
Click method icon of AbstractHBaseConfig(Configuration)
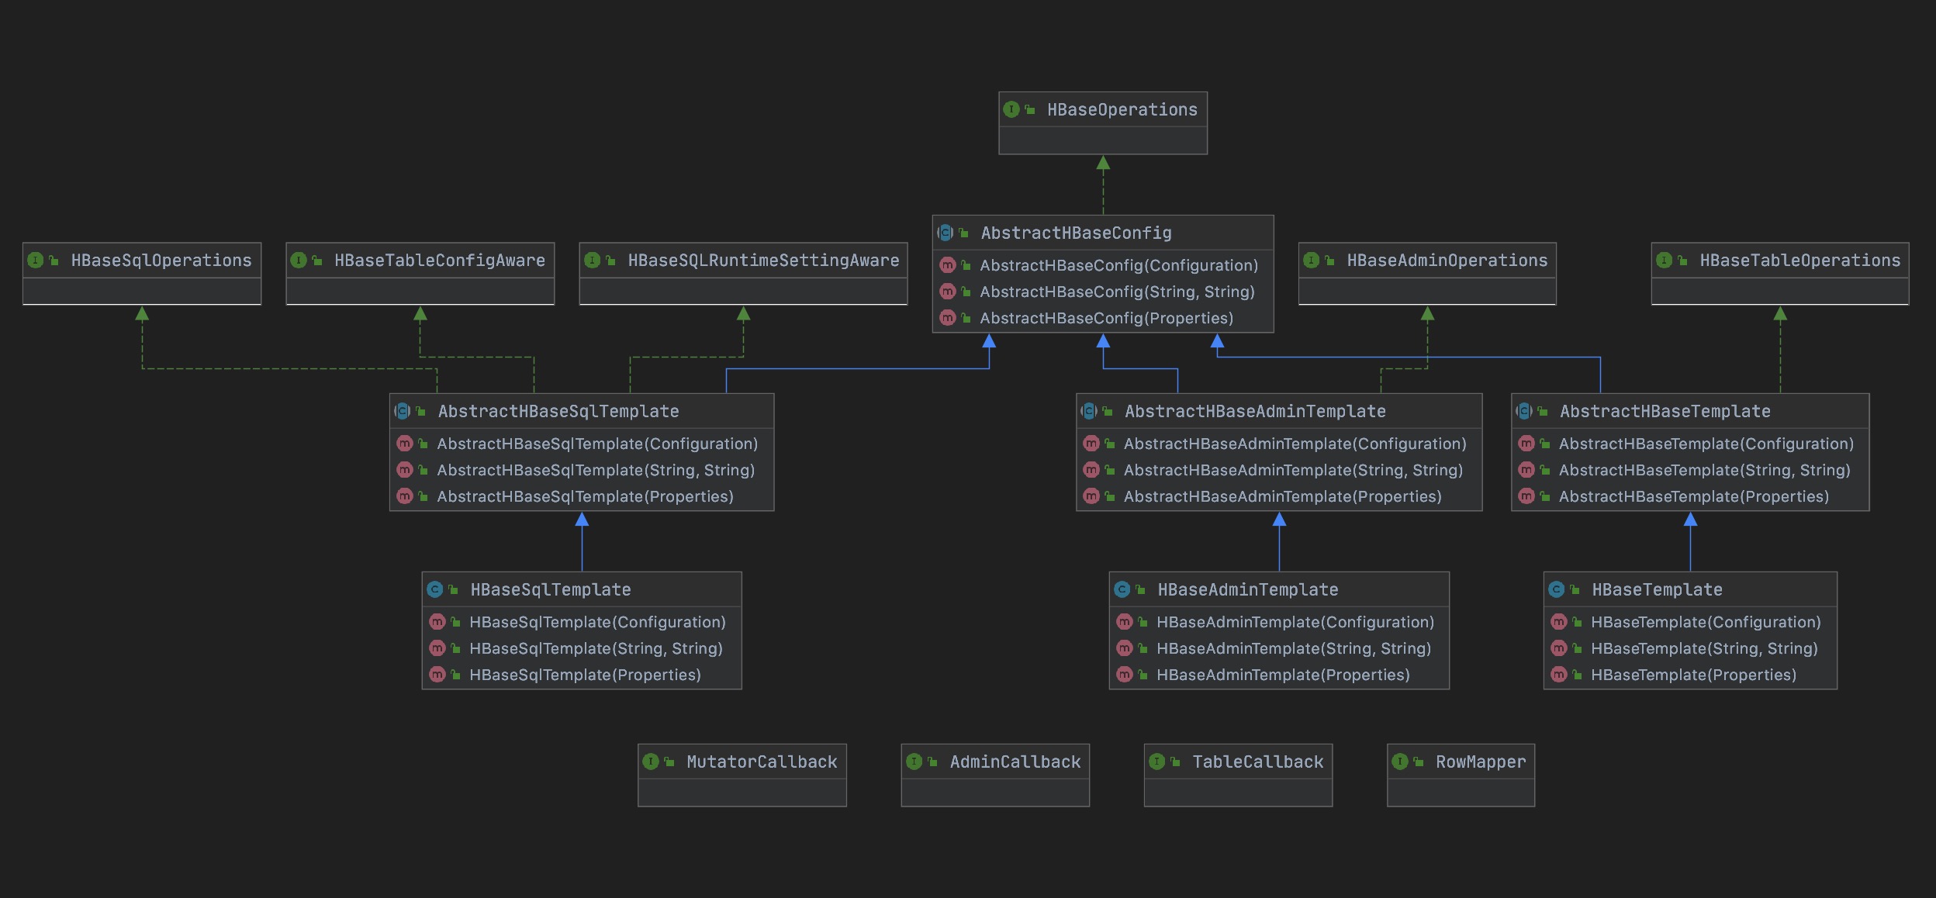(x=947, y=265)
